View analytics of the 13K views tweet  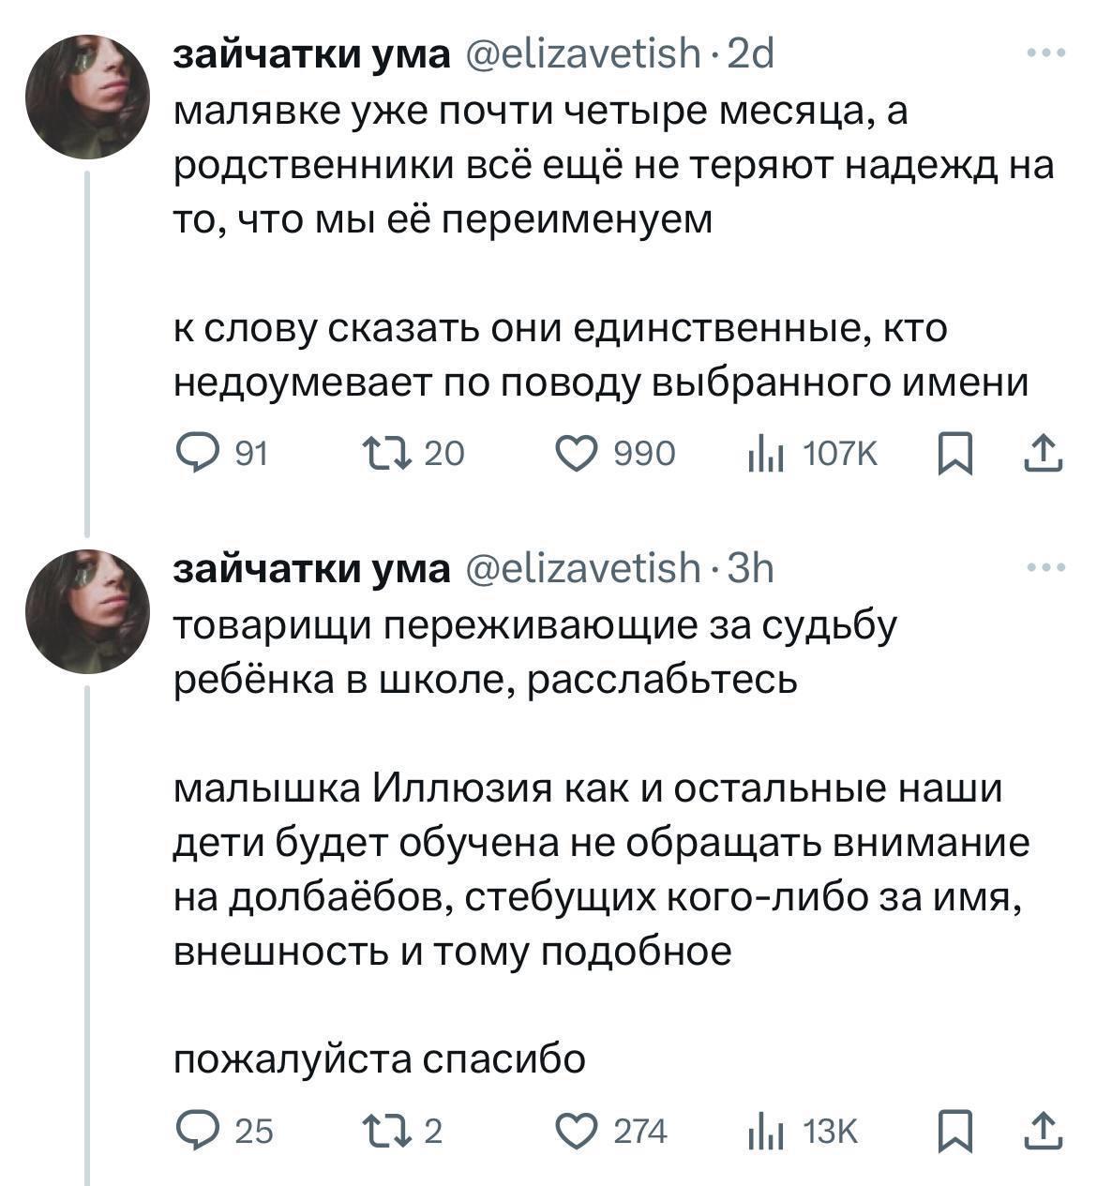point(758,1133)
